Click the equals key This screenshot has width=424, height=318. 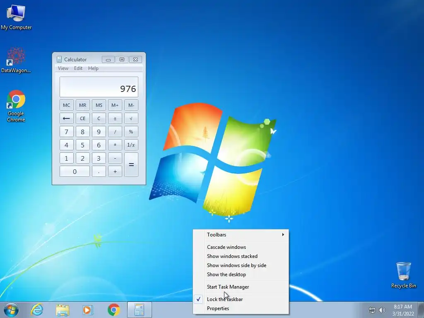(x=131, y=165)
